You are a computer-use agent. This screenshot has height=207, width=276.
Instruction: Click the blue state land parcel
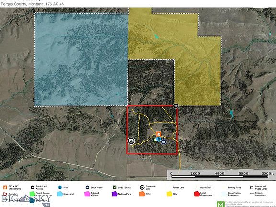pyautogui.click(x=81, y=60)
